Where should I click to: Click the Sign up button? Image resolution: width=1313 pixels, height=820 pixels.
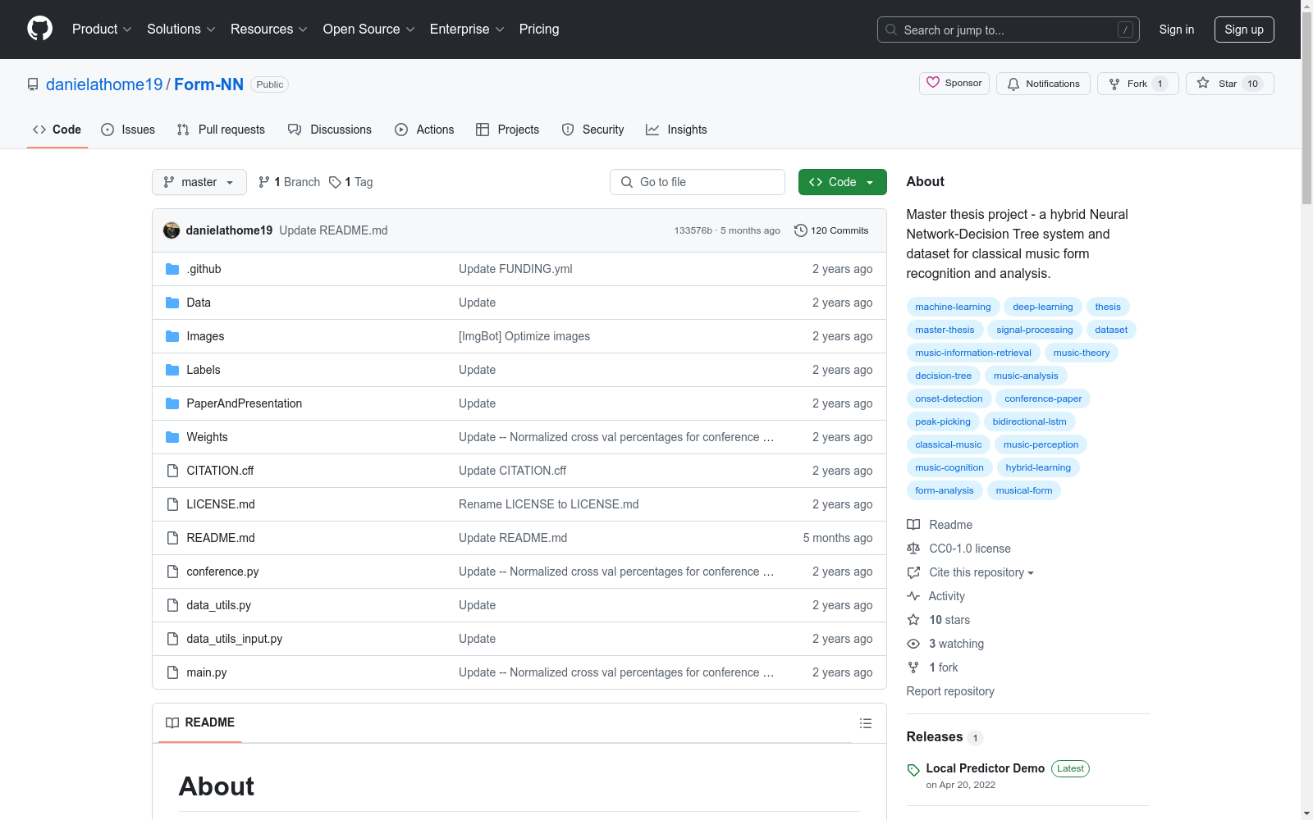point(1244,30)
